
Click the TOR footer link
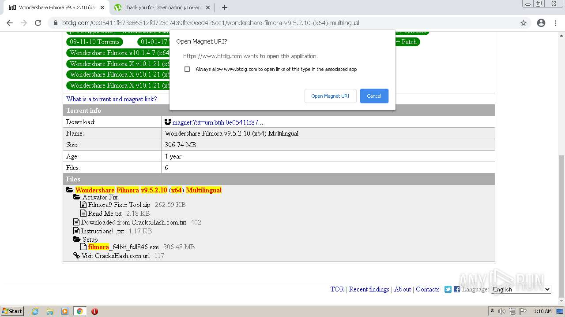[x=337, y=289]
